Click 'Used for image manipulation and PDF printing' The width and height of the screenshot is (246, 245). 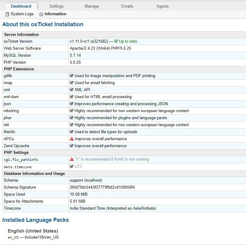click(115, 76)
